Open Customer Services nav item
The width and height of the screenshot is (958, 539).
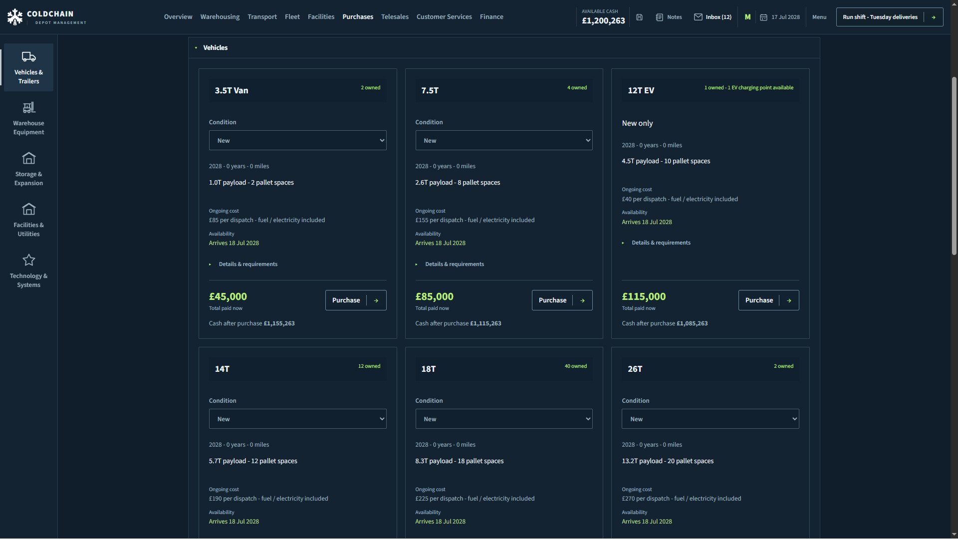click(444, 16)
